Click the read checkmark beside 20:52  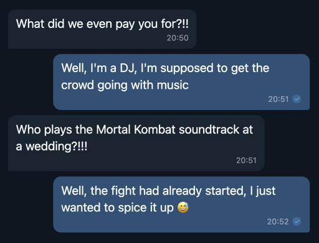pyautogui.click(x=297, y=221)
